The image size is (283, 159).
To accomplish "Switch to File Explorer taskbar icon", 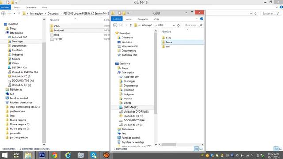I will tap(28, 155).
